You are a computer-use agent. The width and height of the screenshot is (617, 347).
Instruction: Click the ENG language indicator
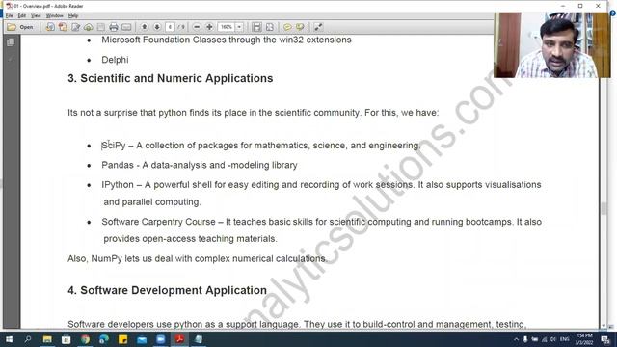(x=565, y=339)
